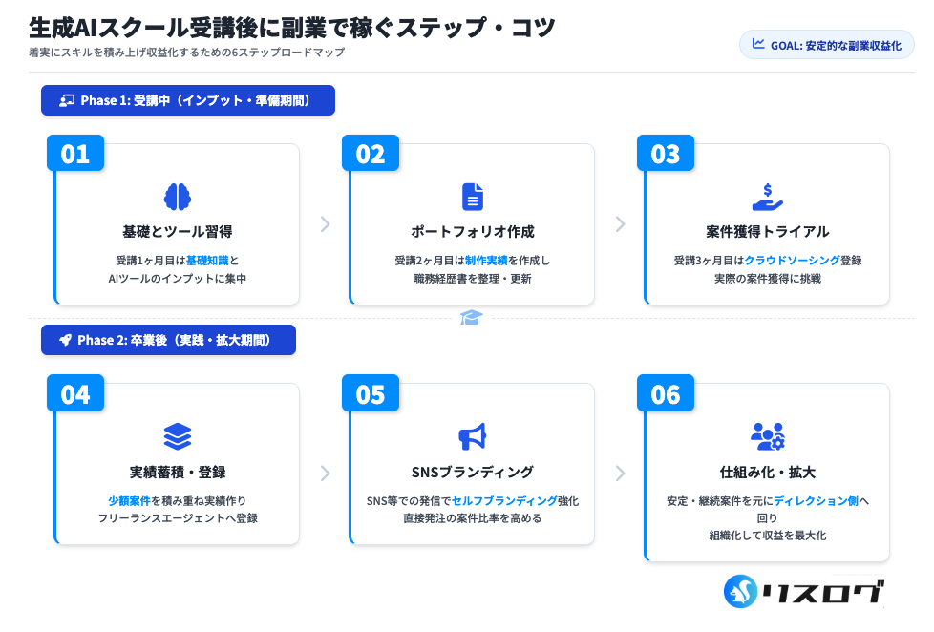Screen dimensions: 934x632
Task: Click the blue 01 number badge
Action: point(75,154)
